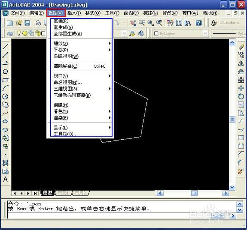Open the 编辑(E) menu
247x230 pixels.
pyautogui.click(x=37, y=13)
